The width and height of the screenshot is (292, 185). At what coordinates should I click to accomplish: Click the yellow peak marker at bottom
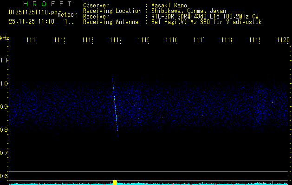tap(115, 182)
